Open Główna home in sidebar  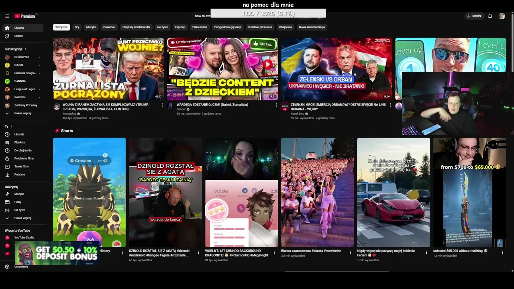point(22,28)
